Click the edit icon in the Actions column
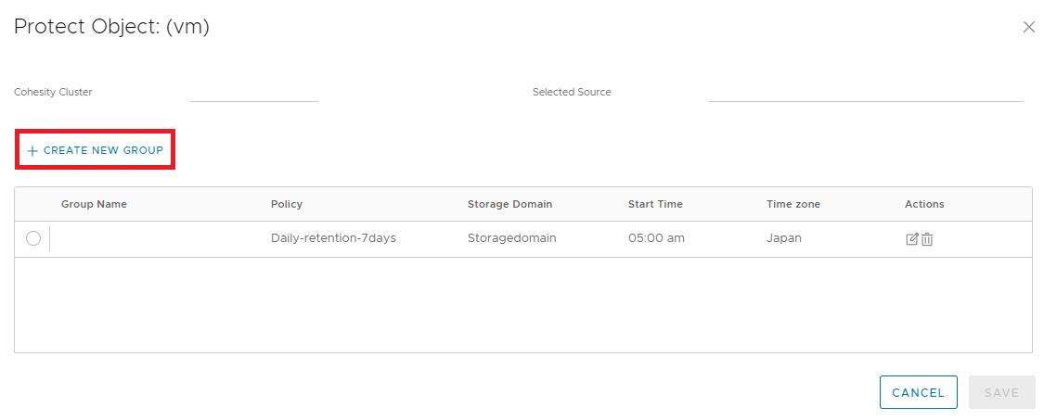 tap(912, 239)
